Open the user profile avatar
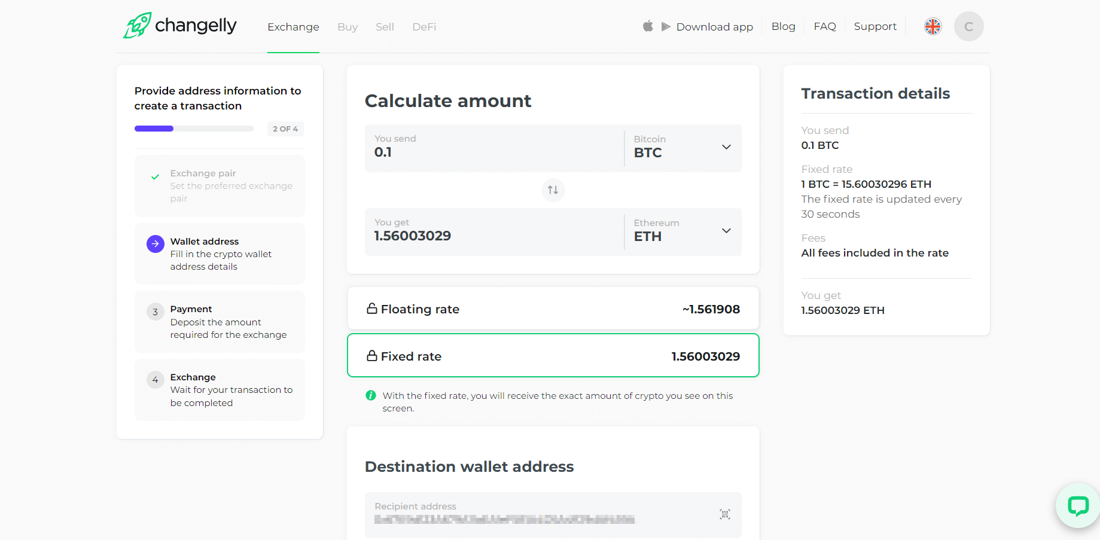1100x540 pixels. click(968, 26)
